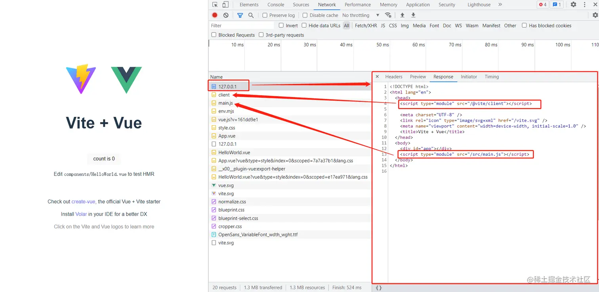
Task: Toggle the funnel filter icon
Action: 240,15
